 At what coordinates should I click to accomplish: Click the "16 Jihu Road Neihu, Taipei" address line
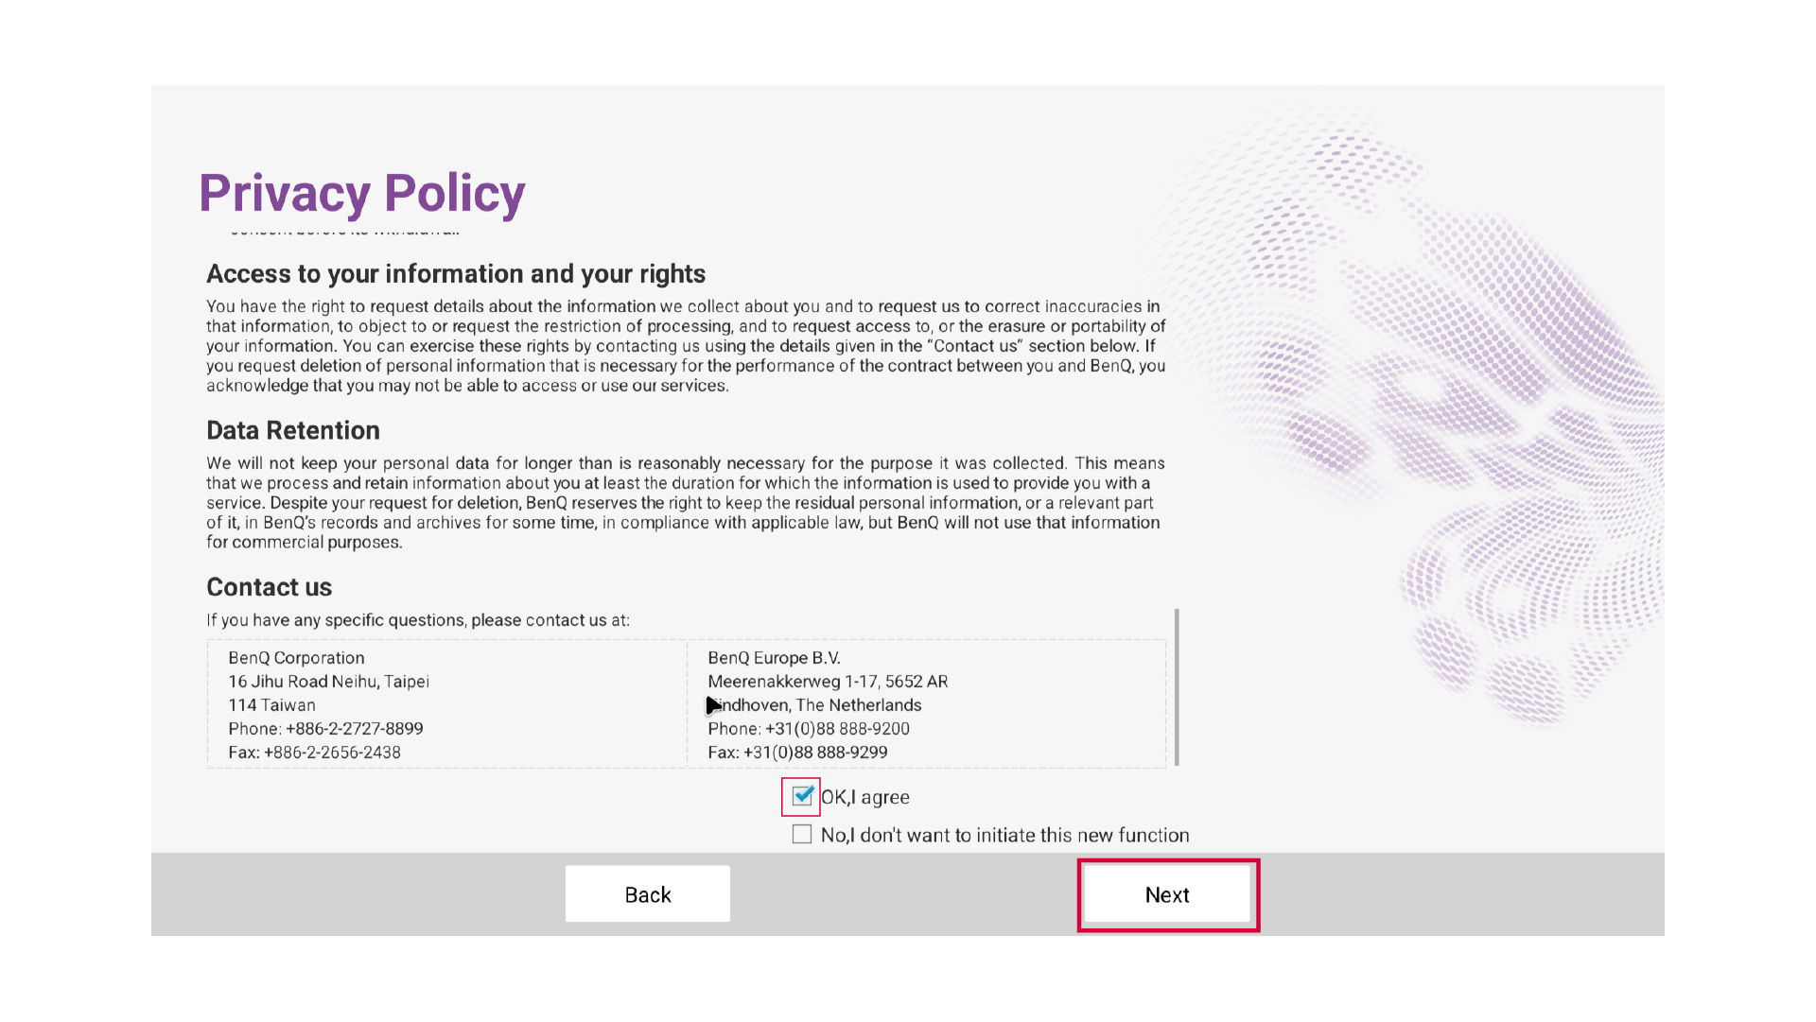(x=328, y=682)
